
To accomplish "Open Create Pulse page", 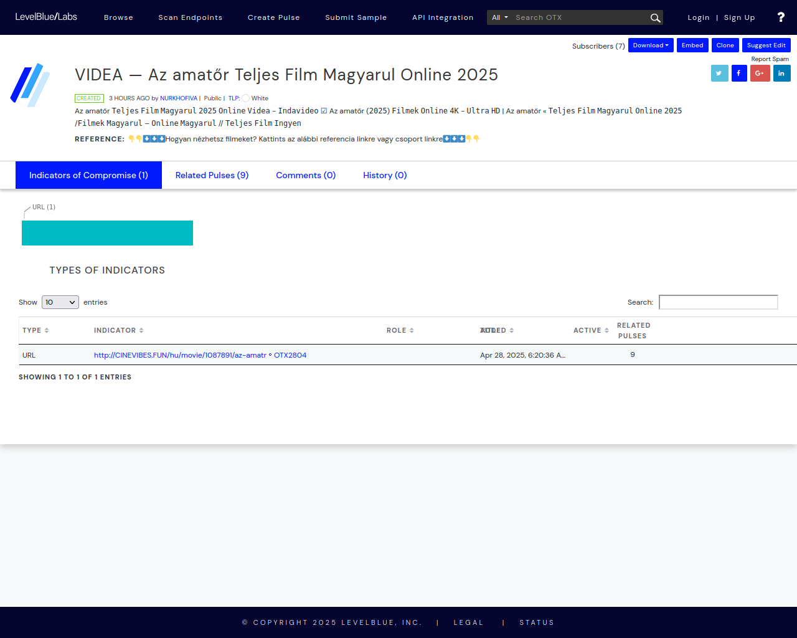I will coord(273,17).
